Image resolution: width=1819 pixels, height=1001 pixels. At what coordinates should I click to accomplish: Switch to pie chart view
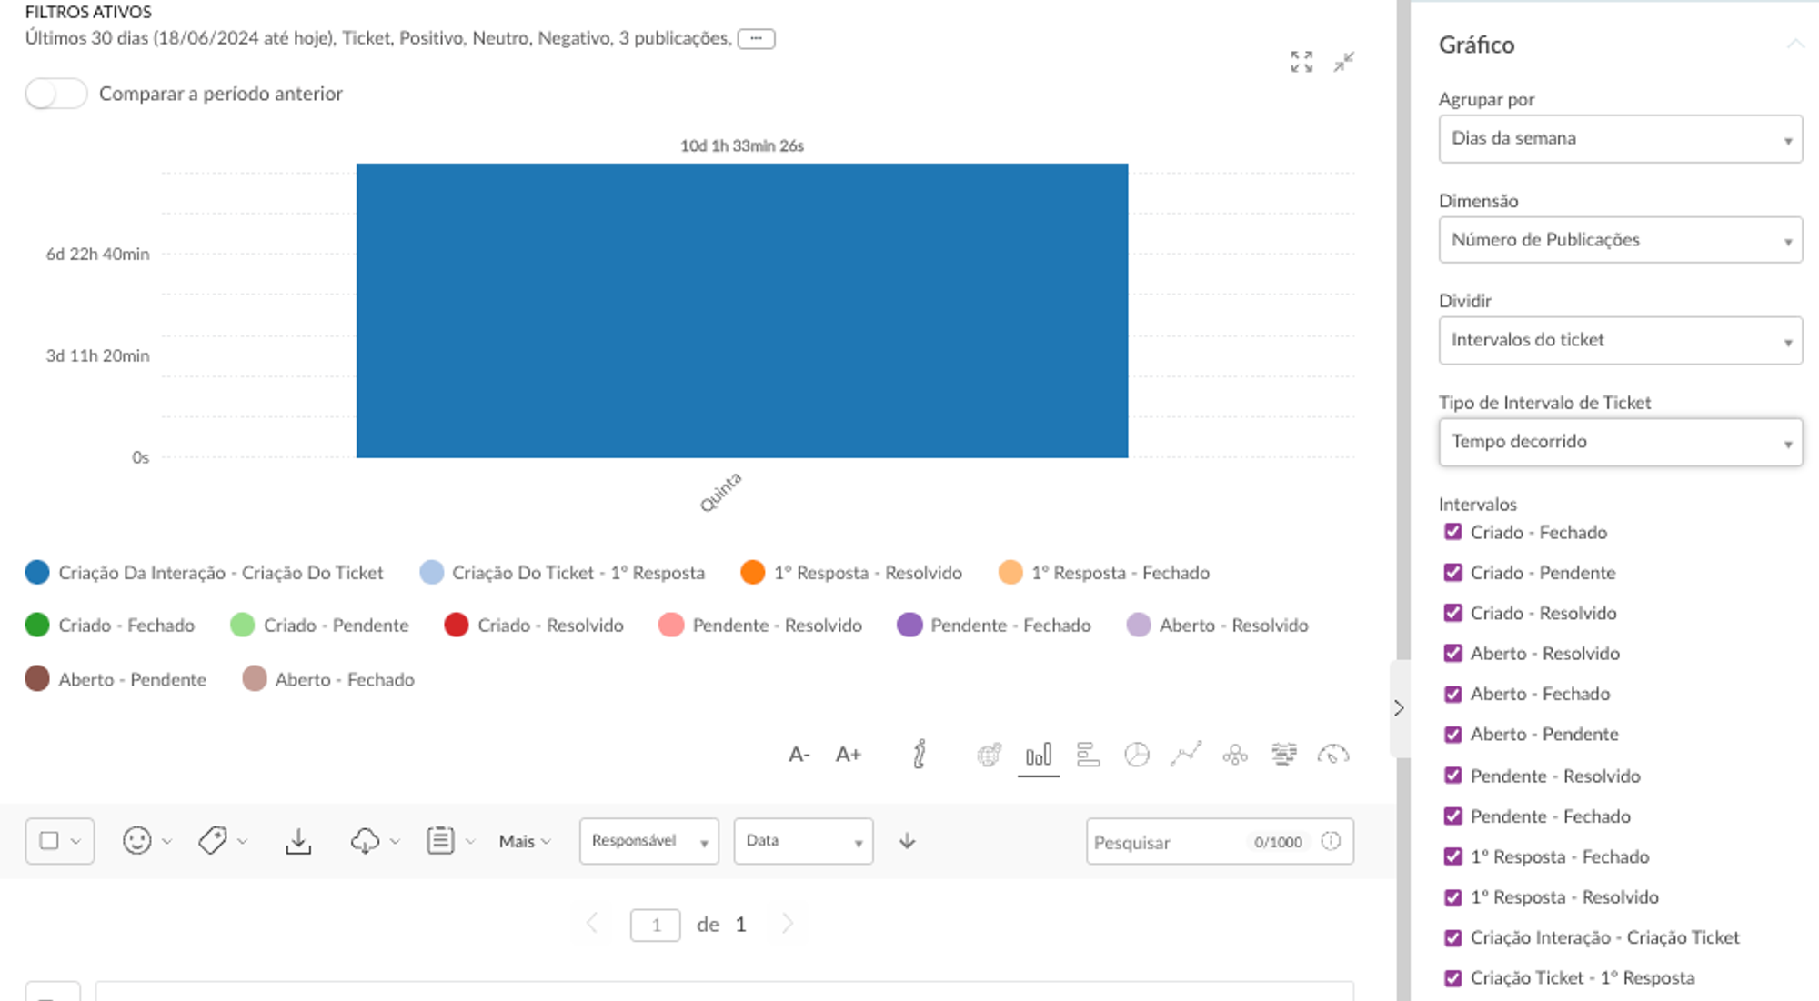[1136, 755]
